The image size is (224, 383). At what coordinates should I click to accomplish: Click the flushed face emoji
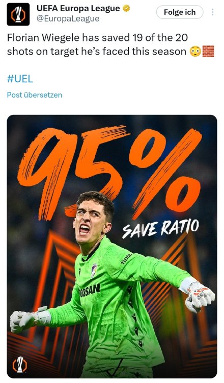[195, 51]
